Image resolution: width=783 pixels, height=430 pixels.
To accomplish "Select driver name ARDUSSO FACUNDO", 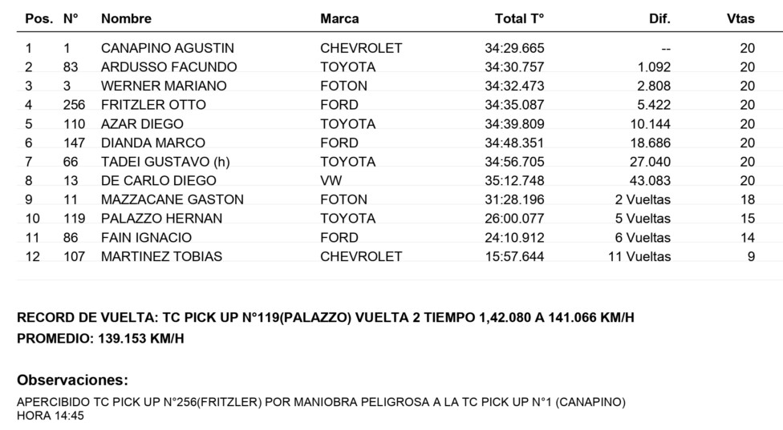I will (x=168, y=67).
